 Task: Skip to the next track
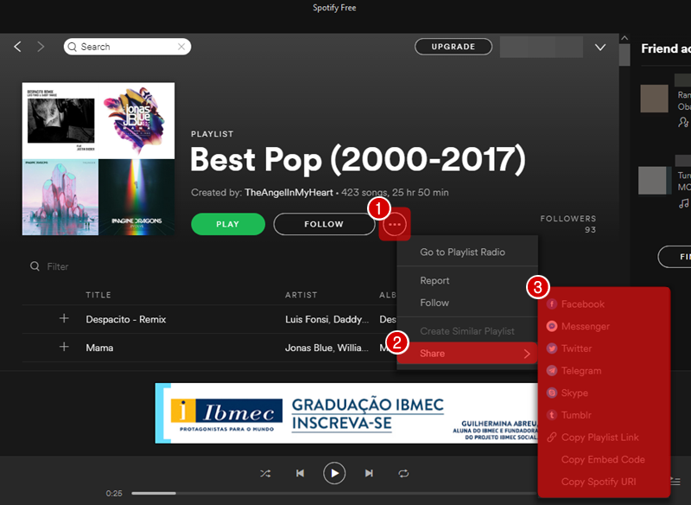point(369,473)
